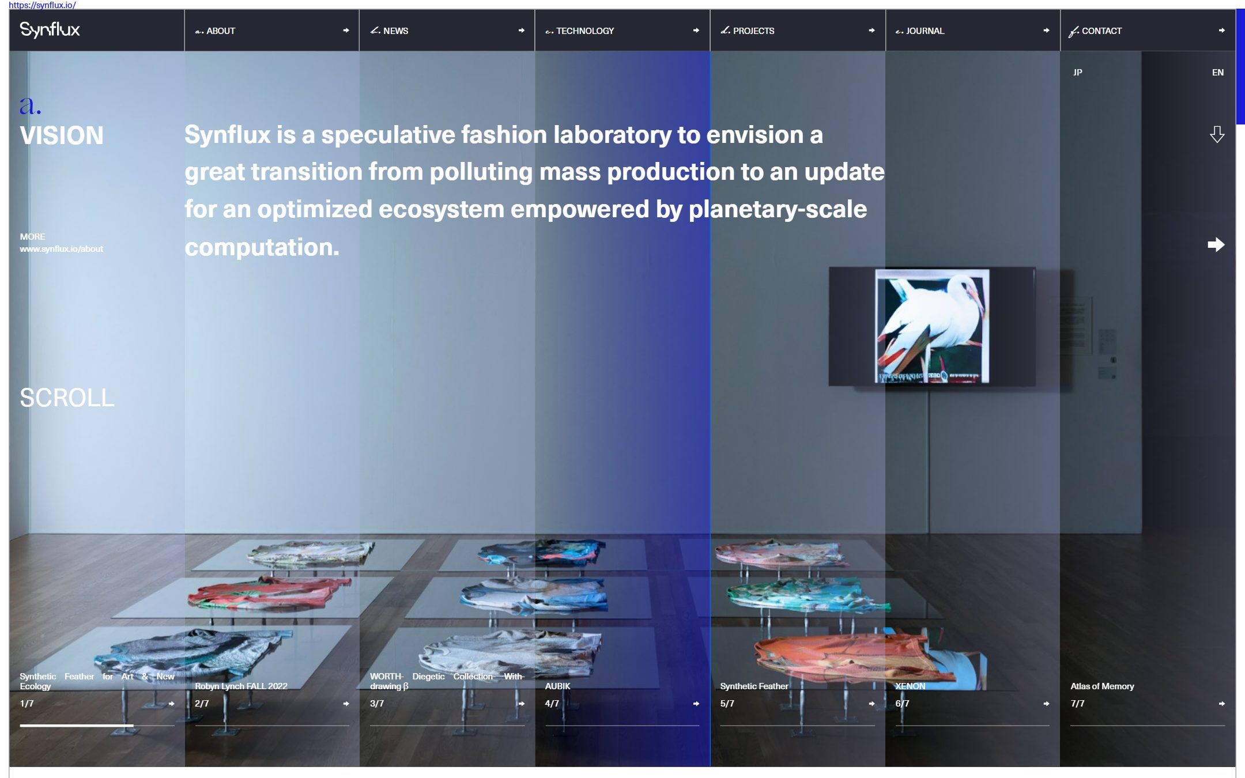Click the outlined down arrow icon
This screenshot has height=778, width=1245.
(x=1217, y=134)
